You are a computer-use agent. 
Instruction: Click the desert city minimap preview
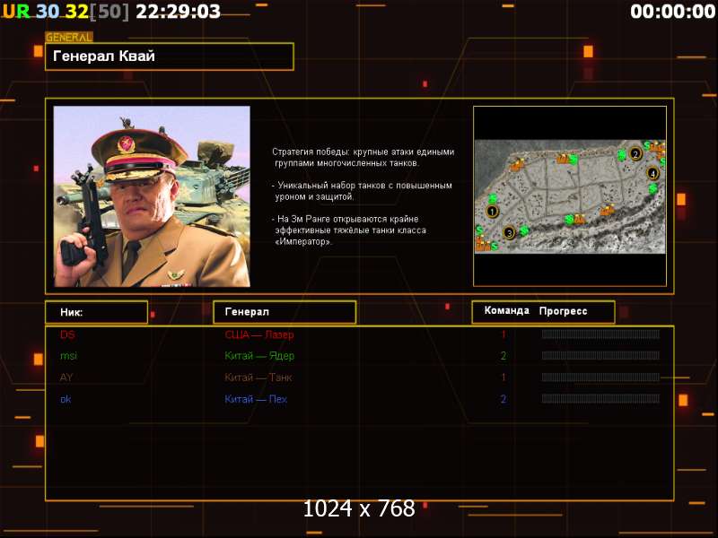coord(570,196)
